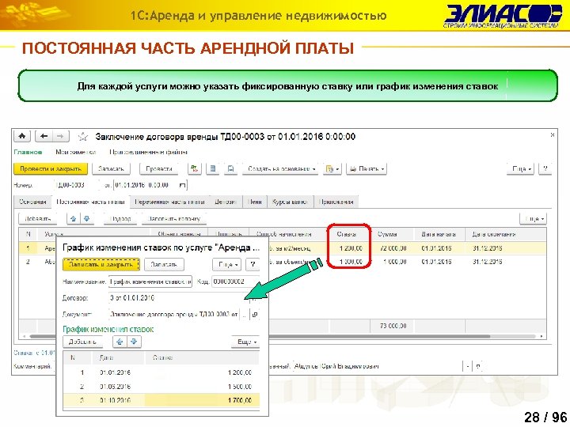This screenshot has height=427, width=570.
Task: Open the Пени tab
Action: point(255,202)
